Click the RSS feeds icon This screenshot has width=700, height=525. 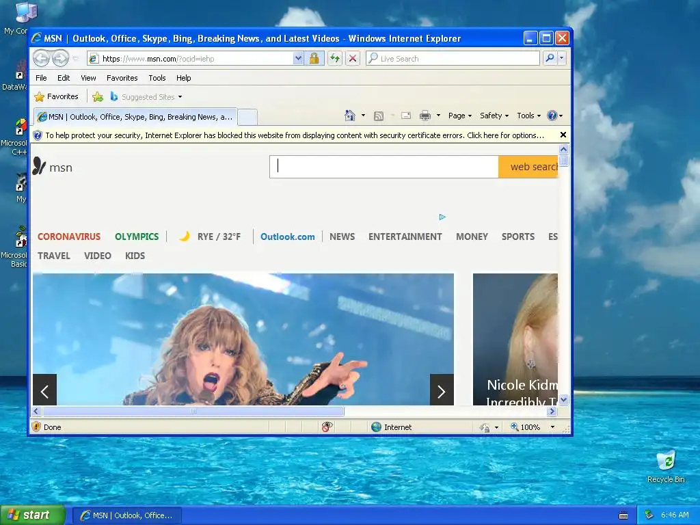pos(379,116)
